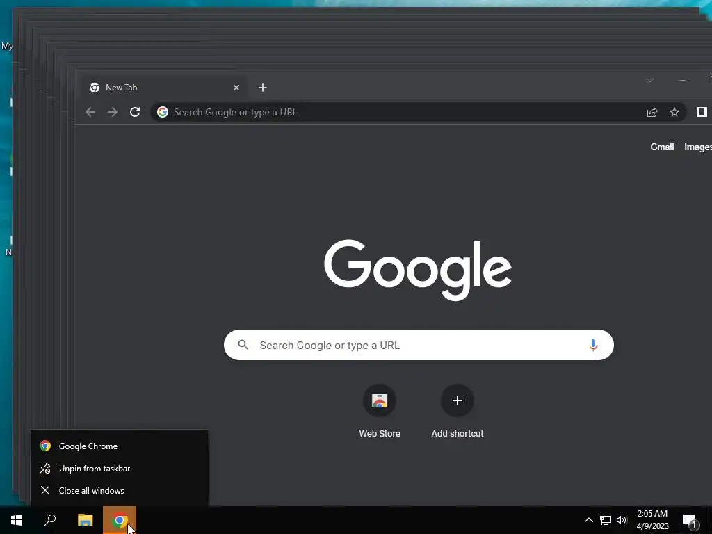Choose Close all windows
Image resolution: width=712 pixels, height=534 pixels.
[120, 491]
